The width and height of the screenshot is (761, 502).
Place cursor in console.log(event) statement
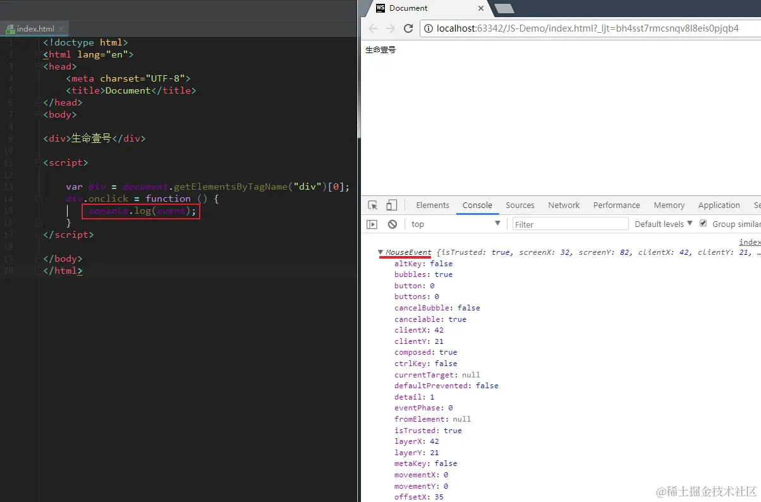[x=143, y=211]
